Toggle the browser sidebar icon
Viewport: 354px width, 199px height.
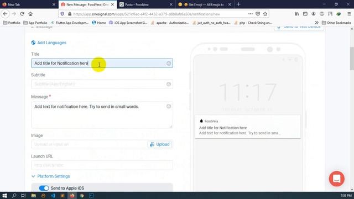(305, 14)
